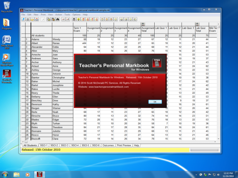
Task: Open the Help menu in menu bar
Action: (x=85, y=15)
